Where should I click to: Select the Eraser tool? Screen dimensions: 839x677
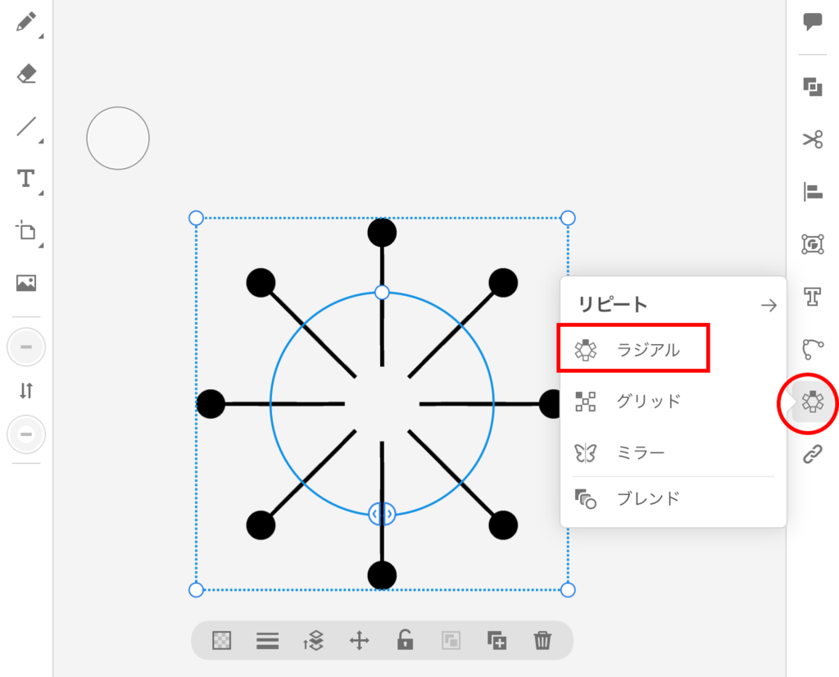pyautogui.click(x=26, y=75)
